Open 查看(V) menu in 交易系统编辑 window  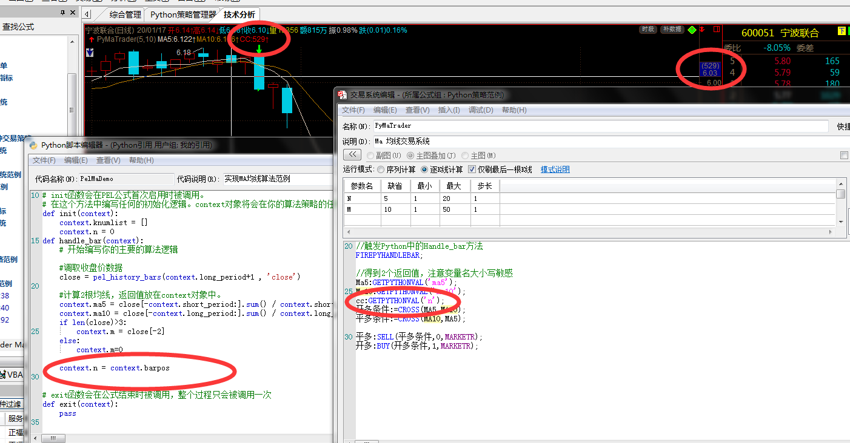tap(417, 110)
